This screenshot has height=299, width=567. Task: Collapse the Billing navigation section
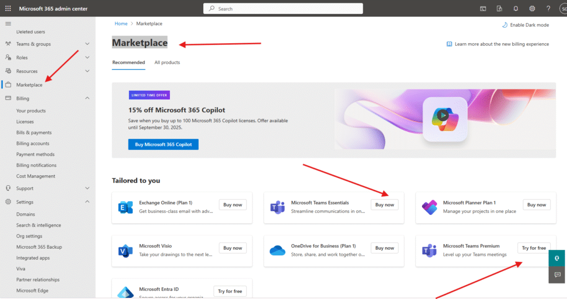(87, 98)
